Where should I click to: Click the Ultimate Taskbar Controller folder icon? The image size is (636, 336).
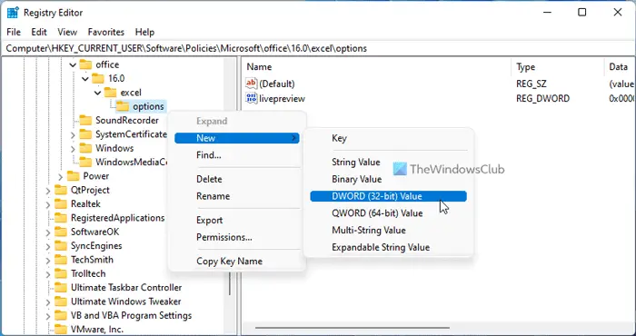click(61, 287)
